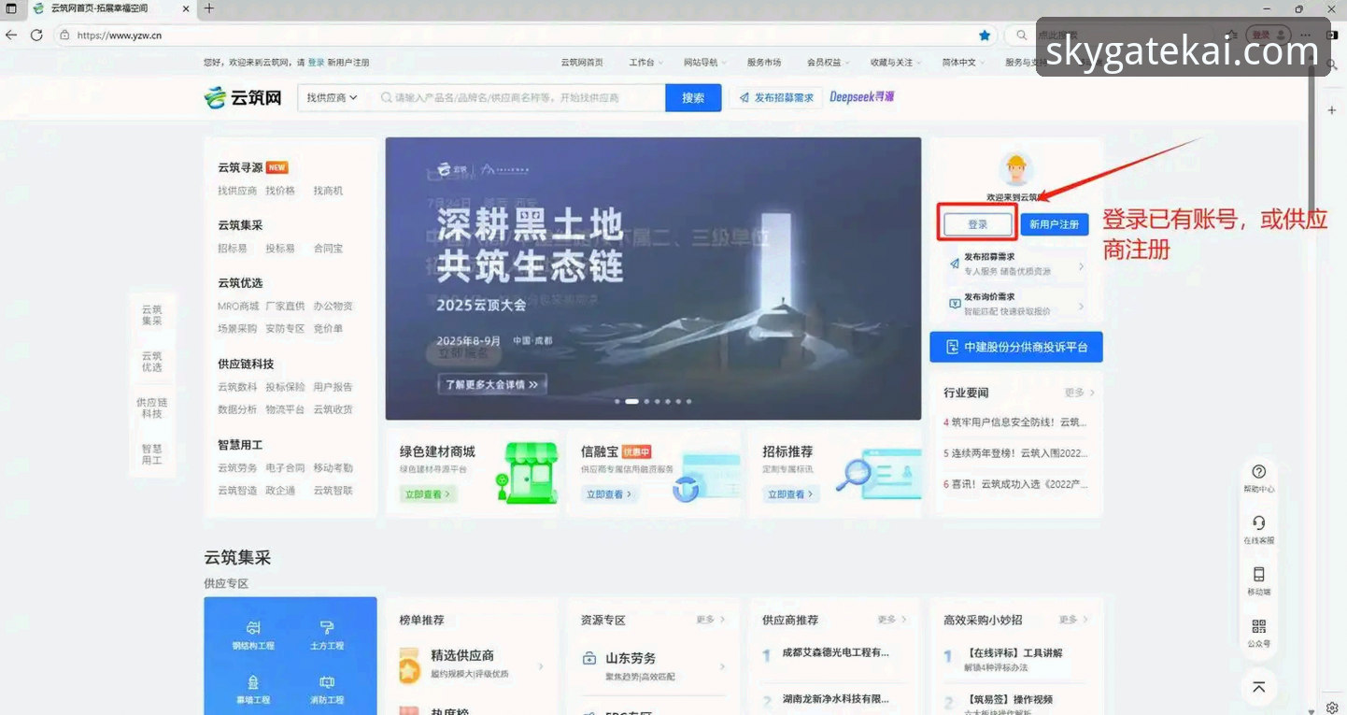Image resolution: width=1347 pixels, height=715 pixels.
Task: Click 找价格 under 云筑寻源
Action: 280,191
